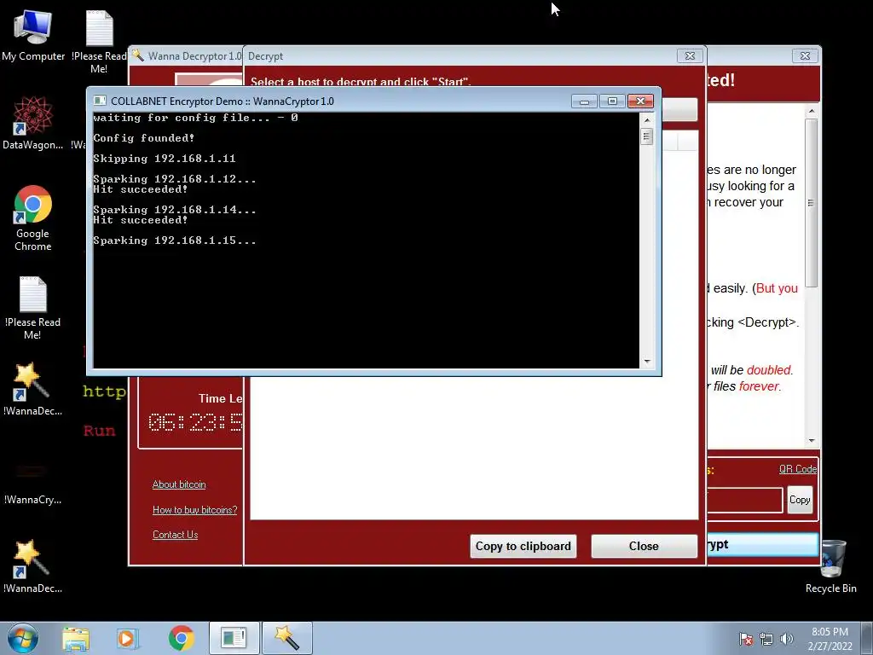Click 'Sparking 192.168.1.15...' console line
The height and width of the screenshot is (655, 873).
coord(175,240)
